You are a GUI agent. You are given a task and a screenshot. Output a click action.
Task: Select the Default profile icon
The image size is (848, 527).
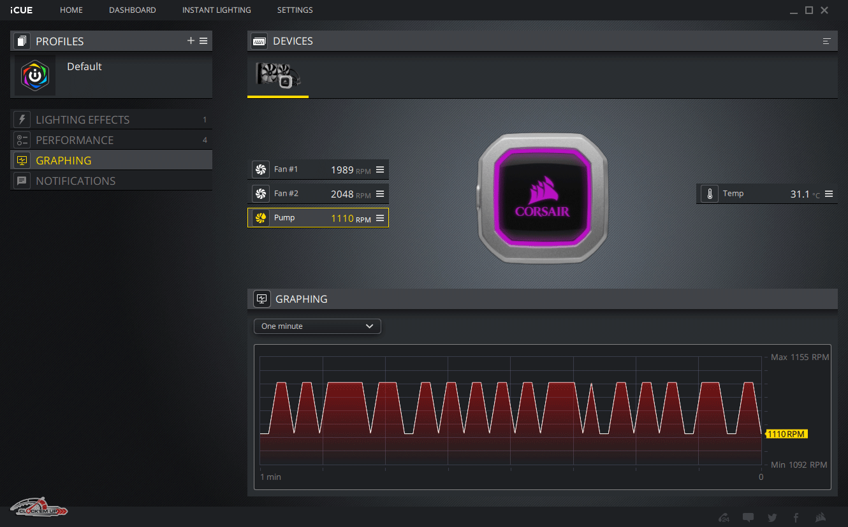pyautogui.click(x=35, y=76)
